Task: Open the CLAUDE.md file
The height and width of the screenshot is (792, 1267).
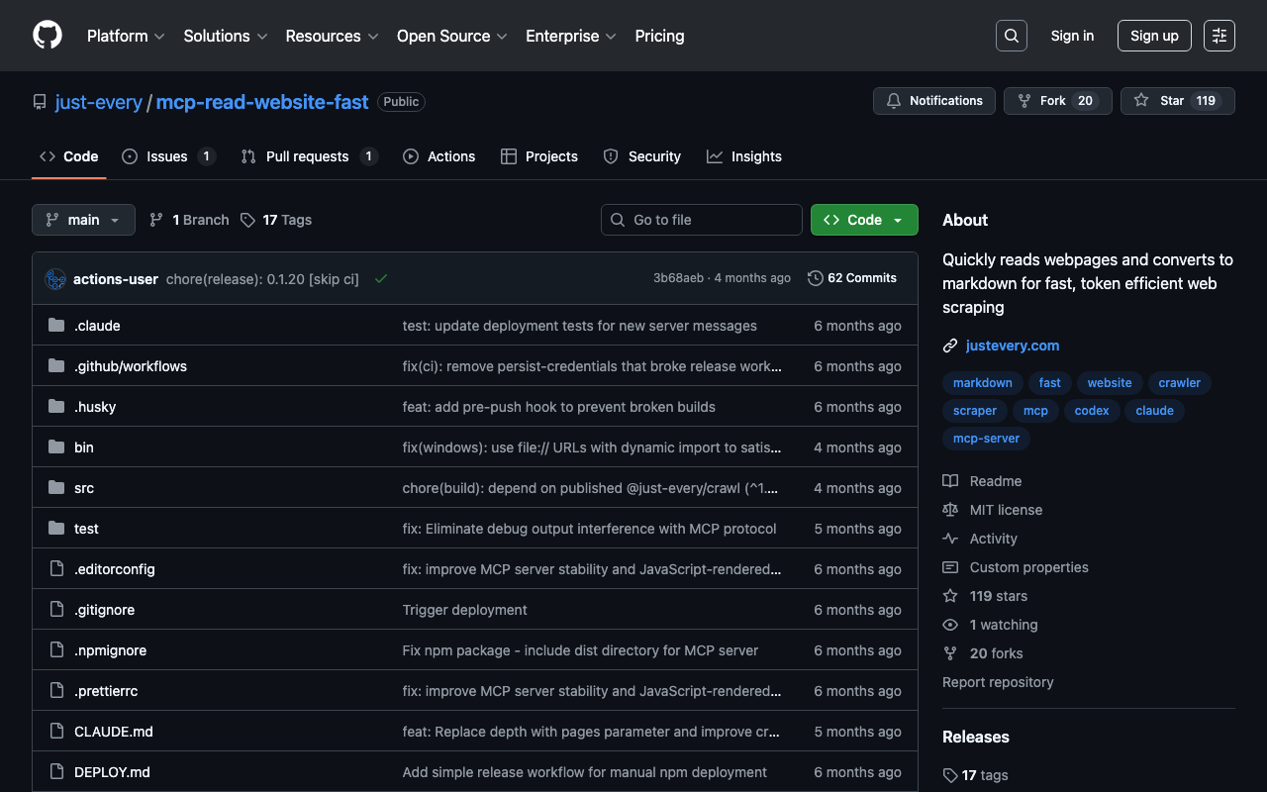Action: coord(114,732)
